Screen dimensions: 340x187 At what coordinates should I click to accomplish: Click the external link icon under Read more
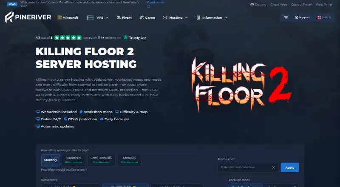pos(148,6)
